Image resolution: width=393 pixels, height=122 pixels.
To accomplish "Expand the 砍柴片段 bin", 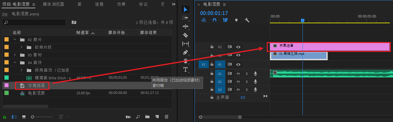I will 22,47.
